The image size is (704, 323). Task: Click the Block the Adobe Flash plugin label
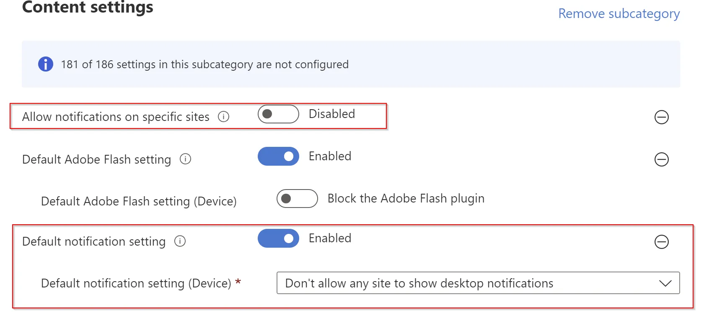[406, 198]
